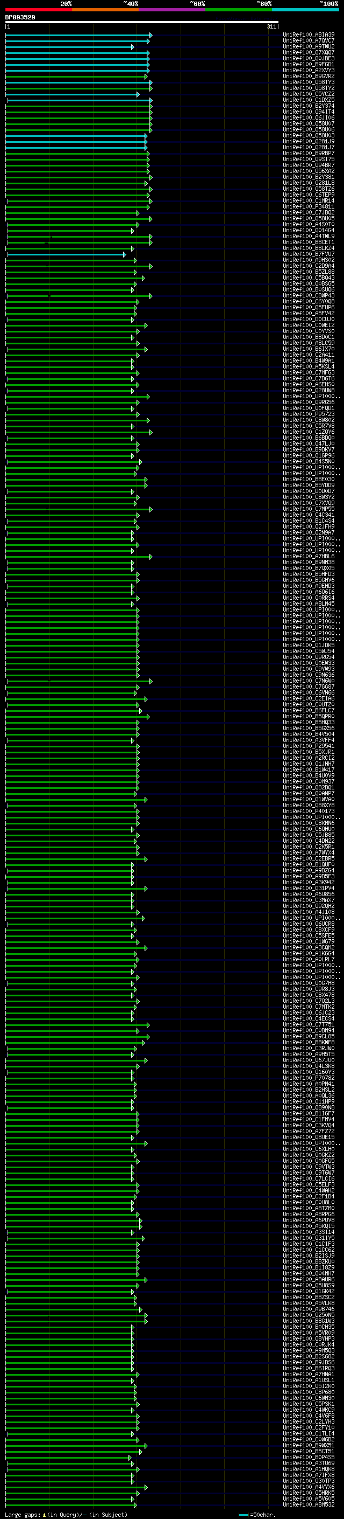Select label UniRef100_Q9RG56
This screenshot has width=344, height=1519.
click(x=309, y=403)
